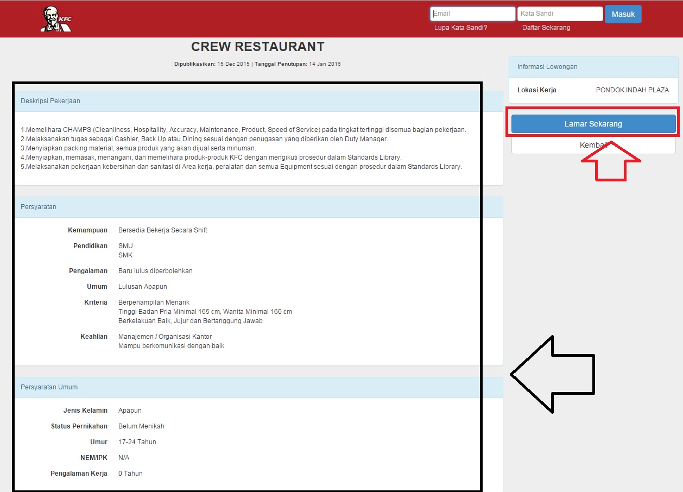Image resolution: width=683 pixels, height=492 pixels.
Task: Click the line about Cashier, Back Up atau Dining
Action: pyautogui.click(x=204, y=139)
